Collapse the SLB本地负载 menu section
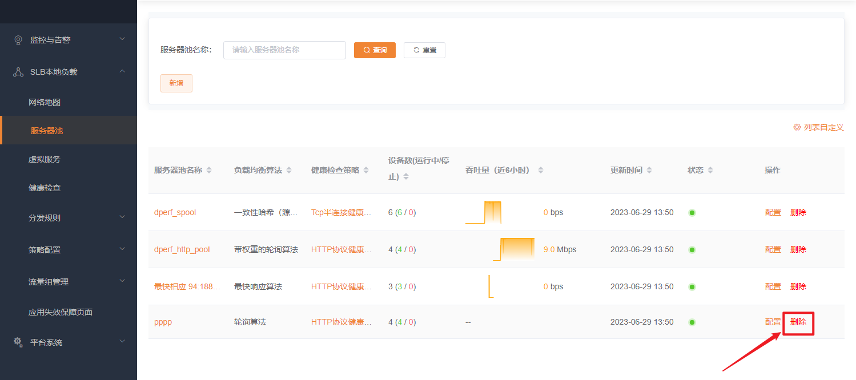 point(122,71)
